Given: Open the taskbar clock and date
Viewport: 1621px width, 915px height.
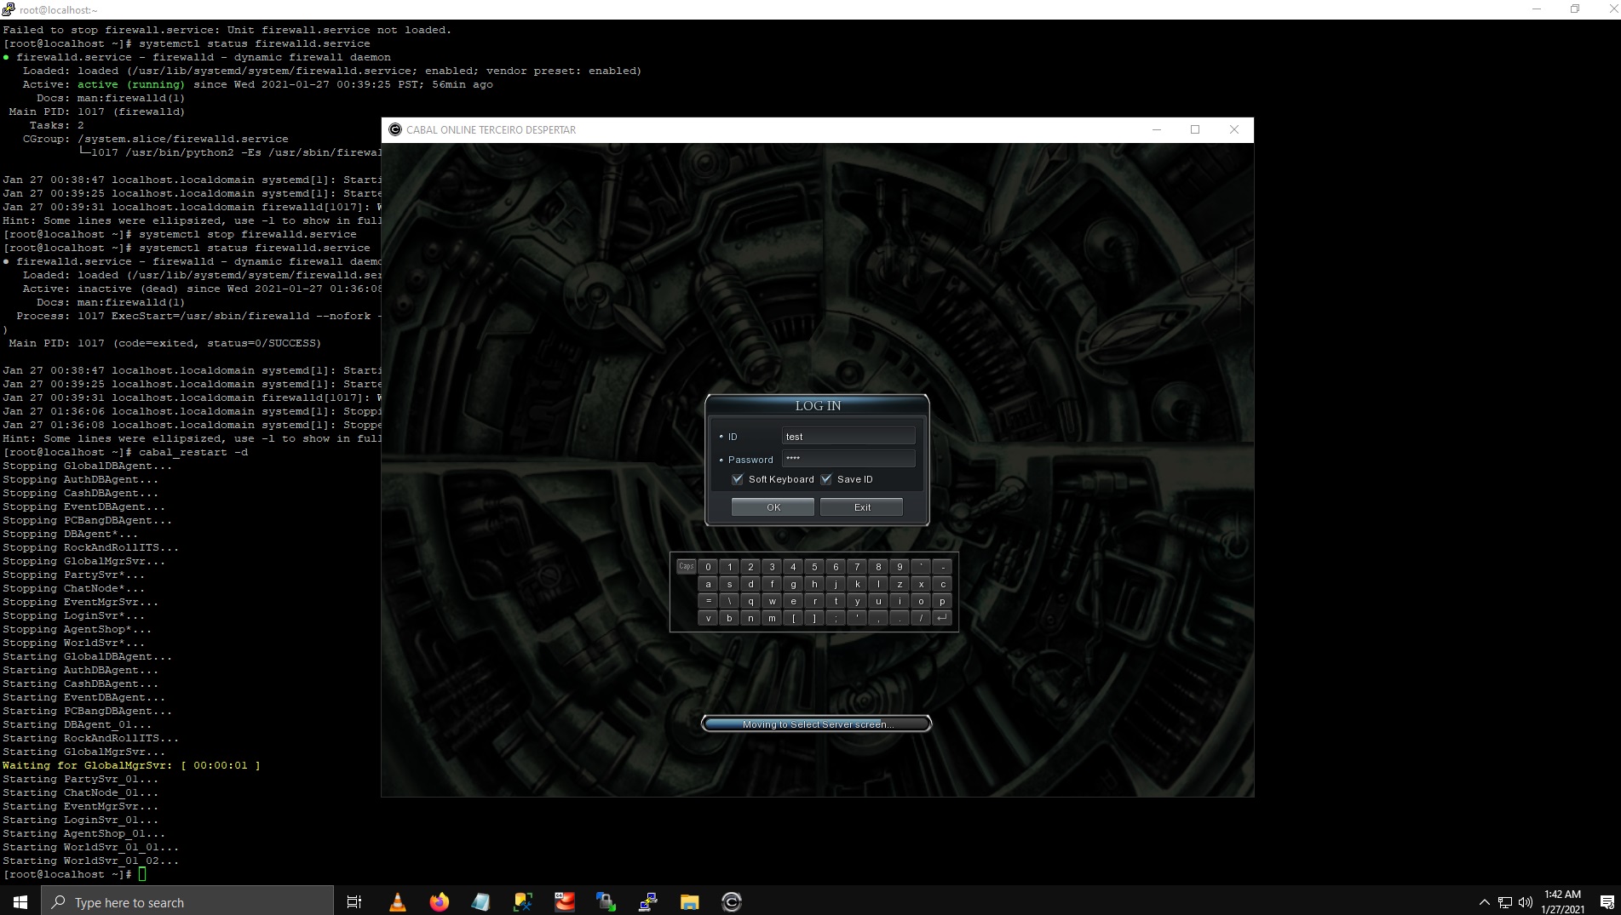Looking at the screenshot, I should pos(1562,902).
